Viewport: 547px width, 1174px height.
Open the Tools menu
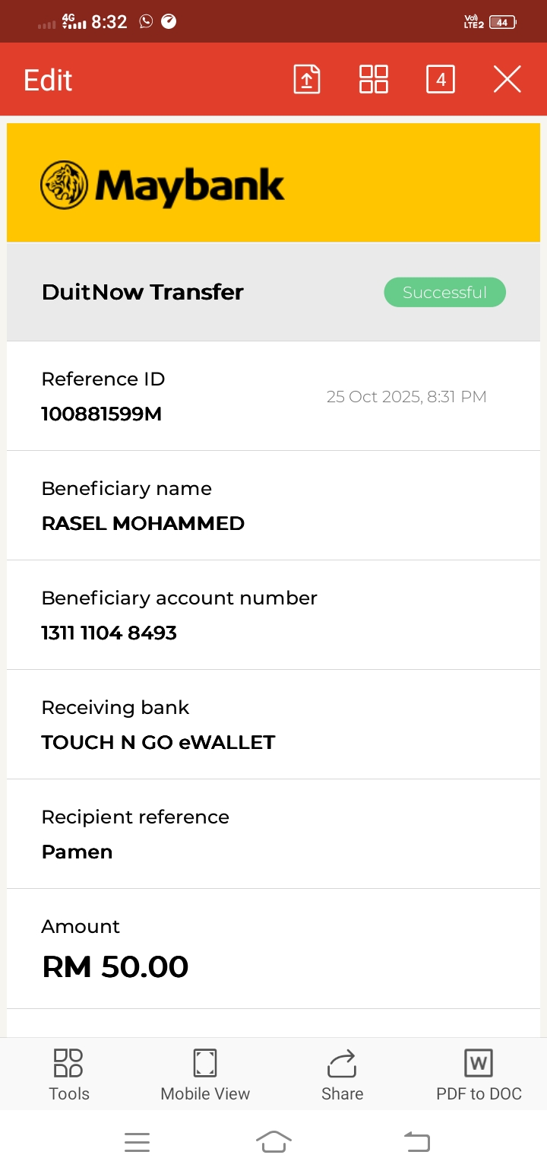pyautogui.click(x=69, y=1074)
